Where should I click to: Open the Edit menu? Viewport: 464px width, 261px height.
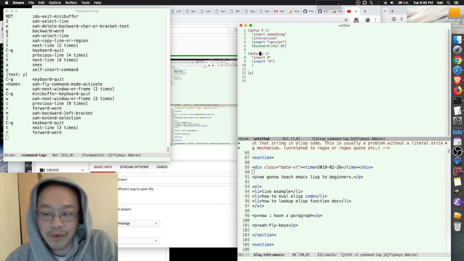[41, 3]
